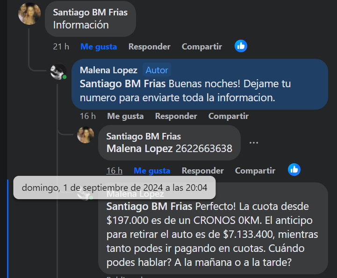This screenshot has height=278, width=337.
Task: Open the three-dot options menu beside the phone number reply
Action: pyautogui.click(x=254, y=143)
